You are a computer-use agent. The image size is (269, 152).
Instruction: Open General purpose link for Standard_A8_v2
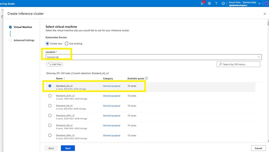pos(111,126)
